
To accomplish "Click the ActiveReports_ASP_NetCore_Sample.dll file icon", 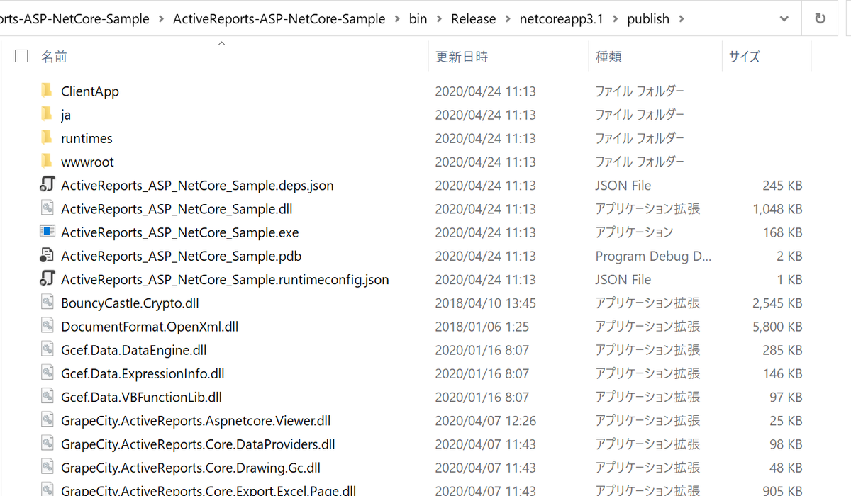I will click(x=47, y=208).
